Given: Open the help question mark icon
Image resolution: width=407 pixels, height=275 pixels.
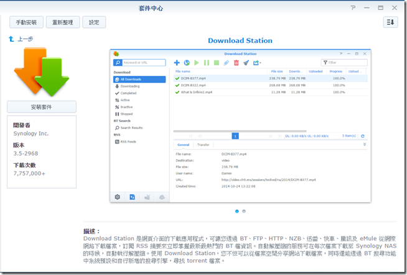Looking at the screenshot, I should [x=353, y=8].
